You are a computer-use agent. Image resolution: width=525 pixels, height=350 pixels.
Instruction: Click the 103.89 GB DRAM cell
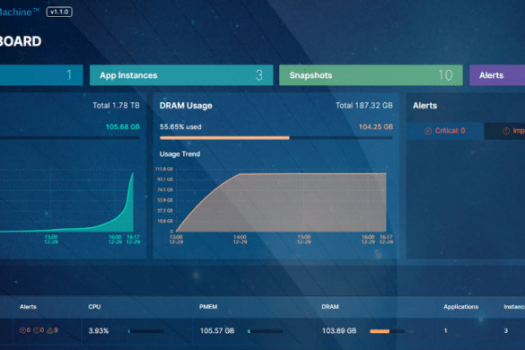coord(339,331)
